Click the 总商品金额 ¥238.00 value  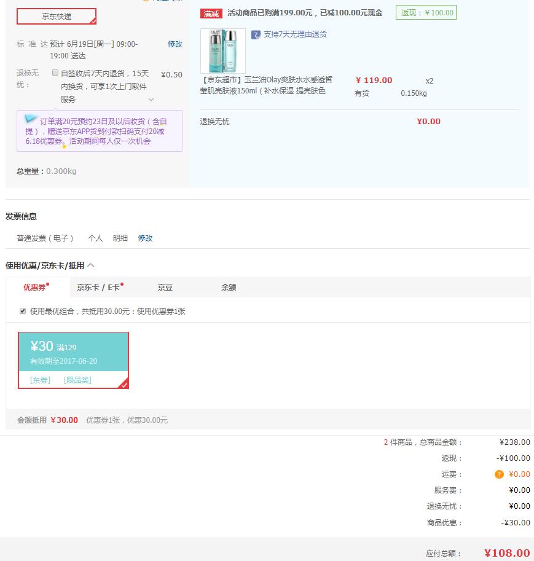515,442
